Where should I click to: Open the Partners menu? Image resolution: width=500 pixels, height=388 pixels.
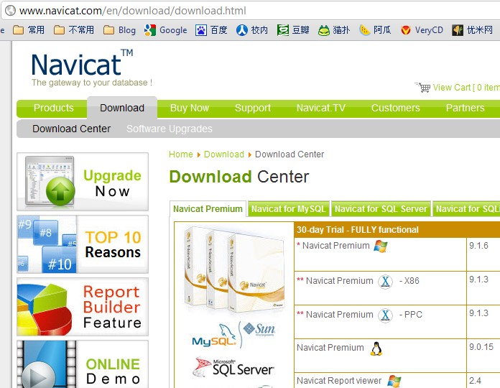pyautogui.click(x=466, y=108)
